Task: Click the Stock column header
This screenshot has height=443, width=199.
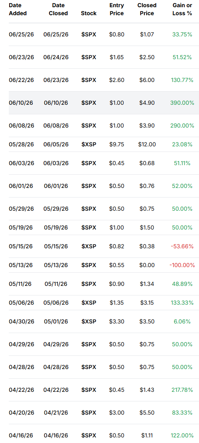Action: point(89,13)
